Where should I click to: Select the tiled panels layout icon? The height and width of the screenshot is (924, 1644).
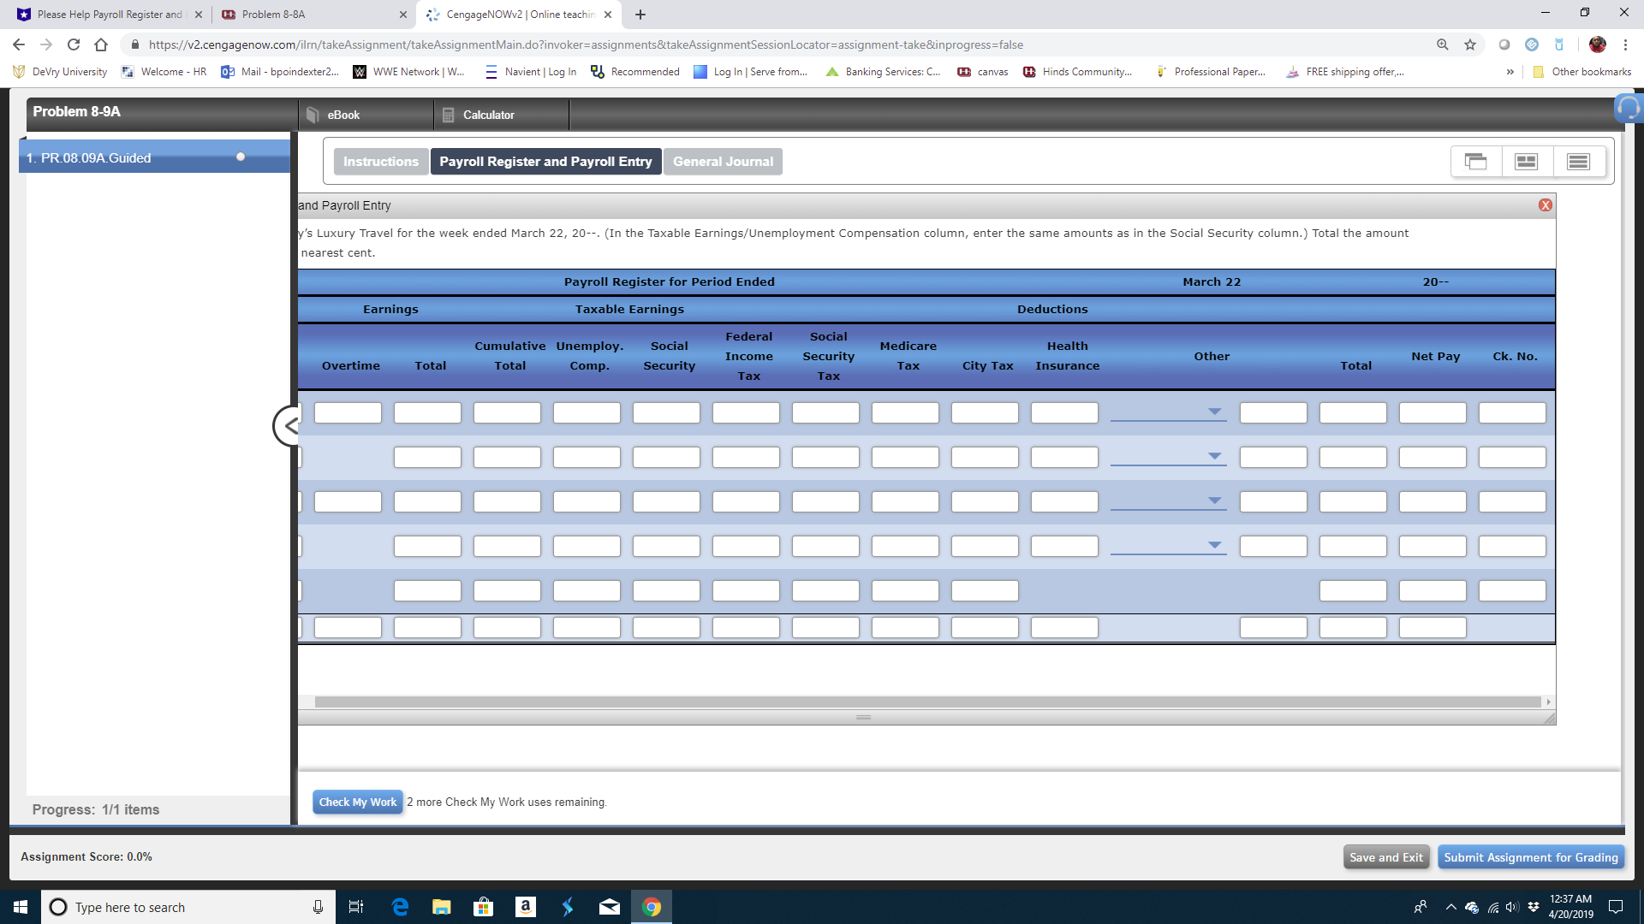click(x=1526, y=162)
